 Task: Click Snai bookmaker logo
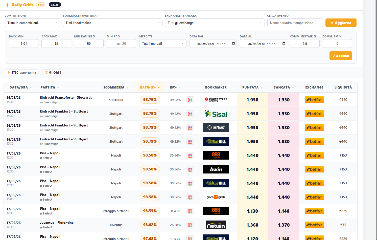[216, 127]
